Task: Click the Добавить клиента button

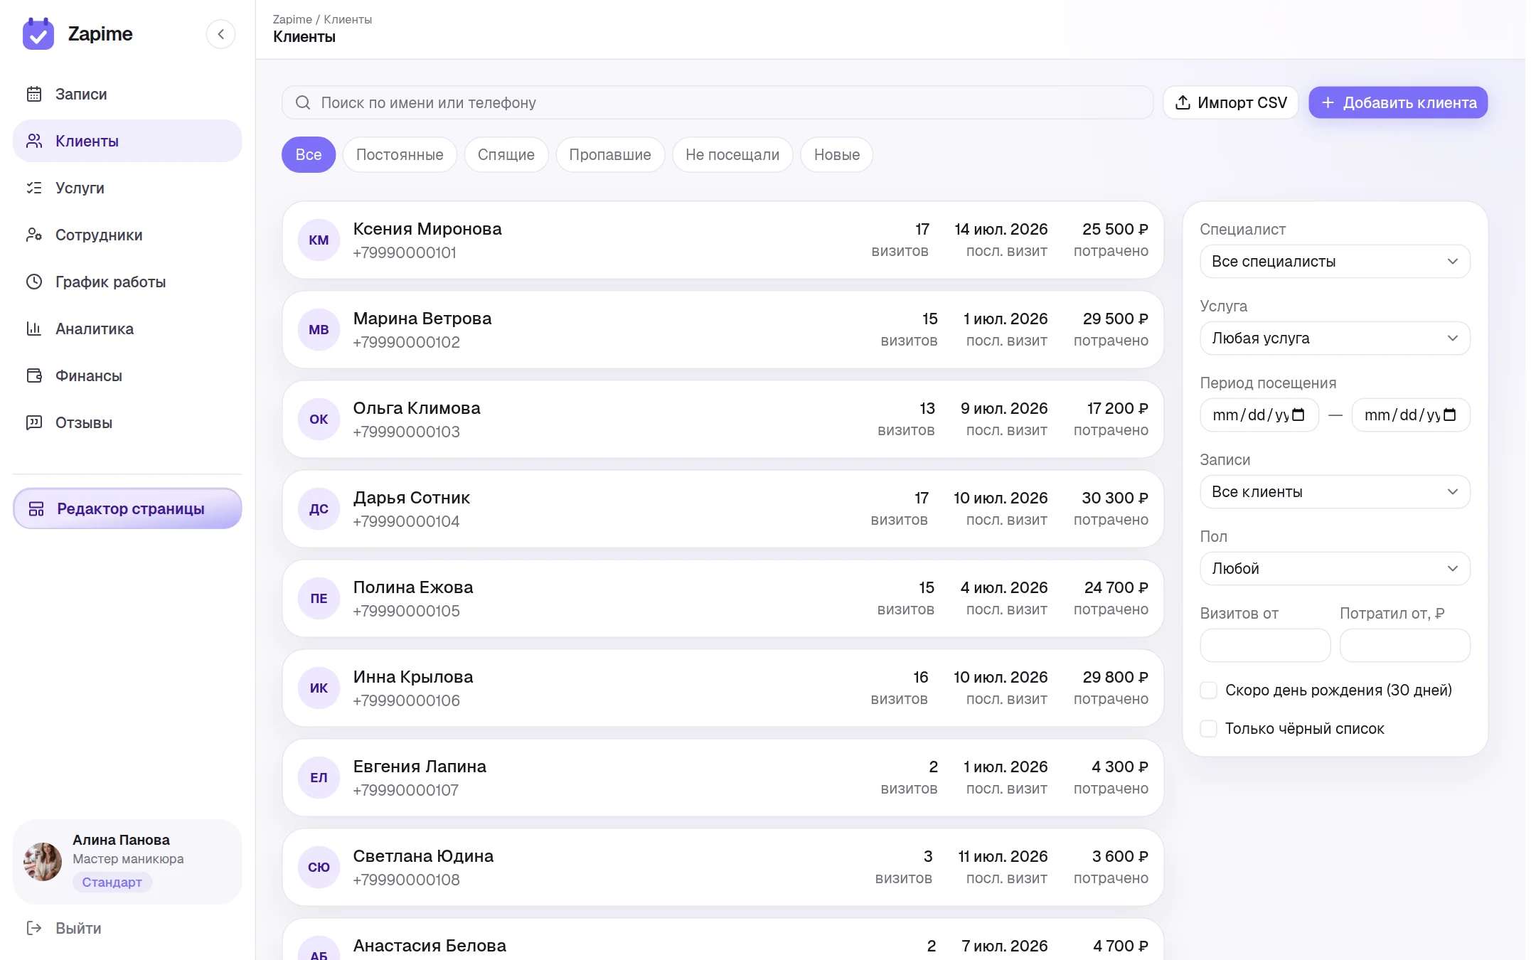Action: [1398, 102]
